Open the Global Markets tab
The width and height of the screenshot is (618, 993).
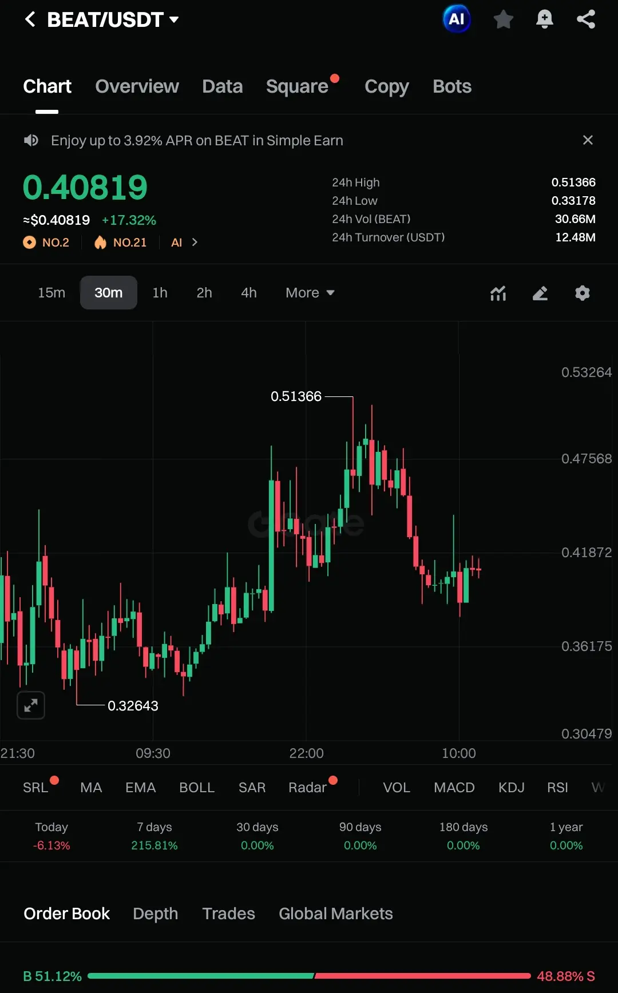click(336, 913)
